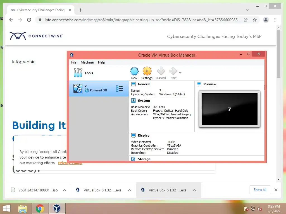The image size is (286, 214).
Task: Click the VBoxSVGA graphics controller value
Action: (174, 145)
